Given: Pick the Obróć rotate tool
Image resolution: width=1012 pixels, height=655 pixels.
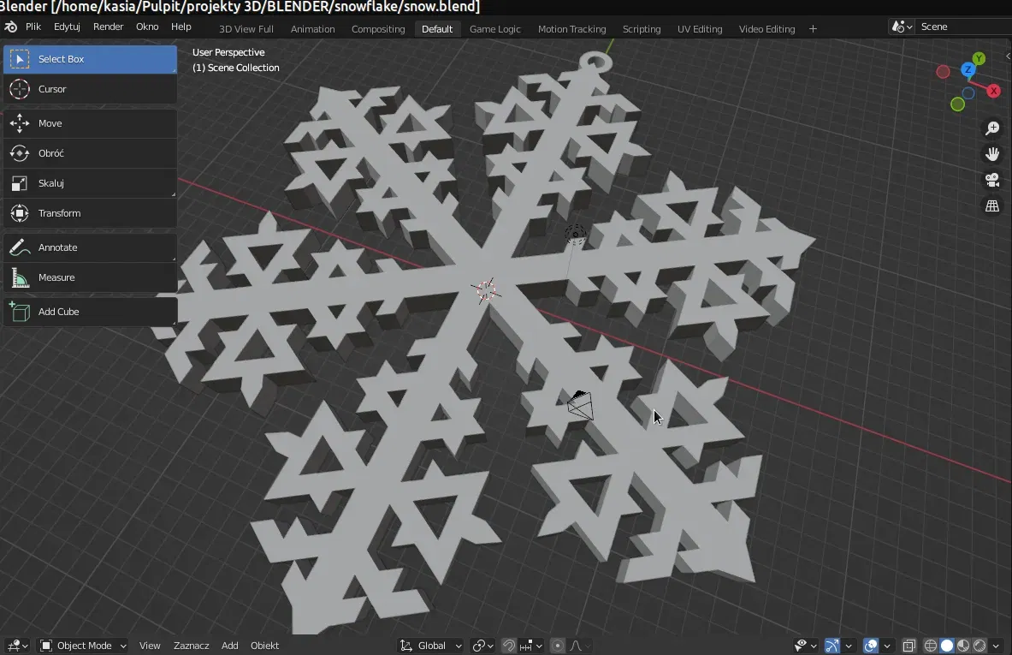Looking at the screenshot, I should pos(90,153).
